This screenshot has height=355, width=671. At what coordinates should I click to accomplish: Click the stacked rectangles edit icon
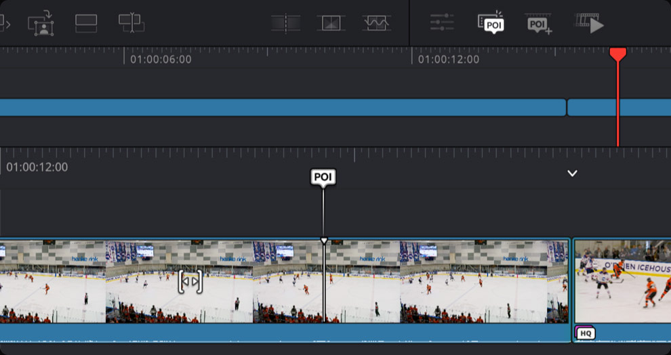[x=86, y=23]
